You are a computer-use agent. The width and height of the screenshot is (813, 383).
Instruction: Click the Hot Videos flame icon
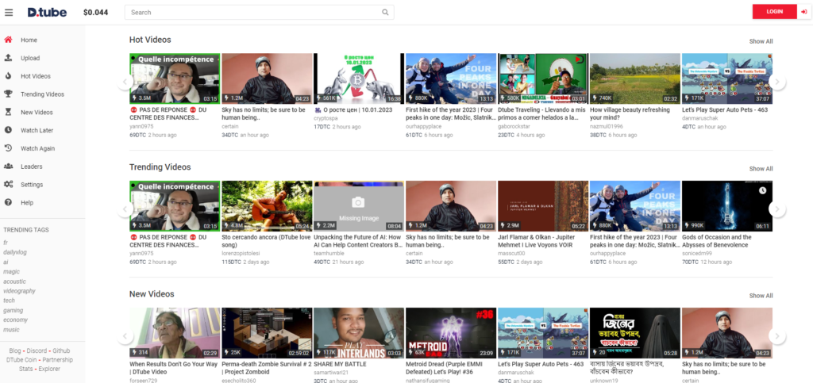point(8,76)
